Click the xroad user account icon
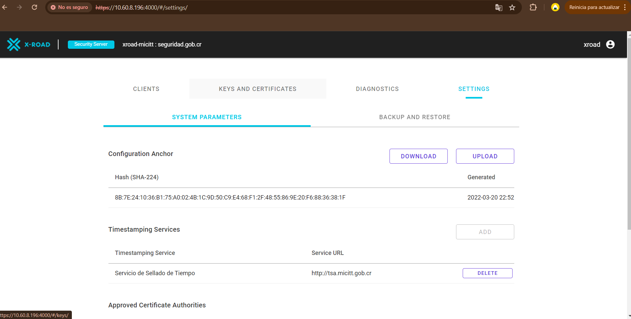The image size is (631, 319). (610, 44)
